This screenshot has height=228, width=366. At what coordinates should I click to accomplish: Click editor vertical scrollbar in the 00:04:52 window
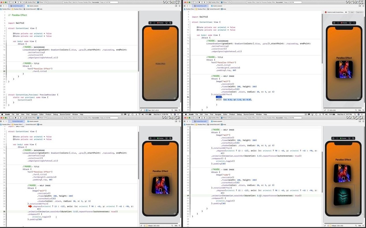pyautogui.click(x=139, y=156)
